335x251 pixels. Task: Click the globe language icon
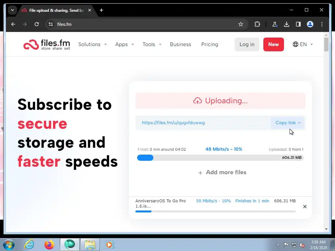[295, 44]
